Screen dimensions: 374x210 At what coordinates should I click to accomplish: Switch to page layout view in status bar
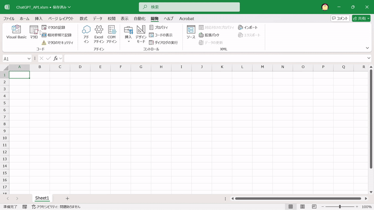pos(302,206)
